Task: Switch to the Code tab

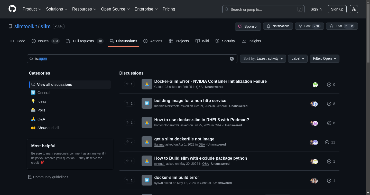Action: pos(18,41)
